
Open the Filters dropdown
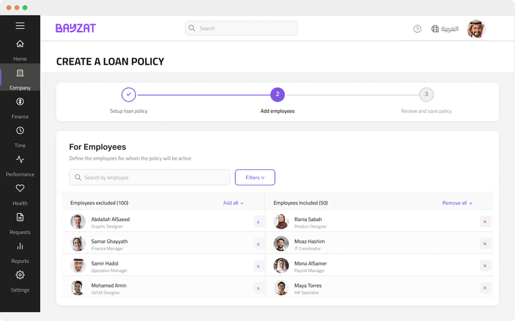255,177
